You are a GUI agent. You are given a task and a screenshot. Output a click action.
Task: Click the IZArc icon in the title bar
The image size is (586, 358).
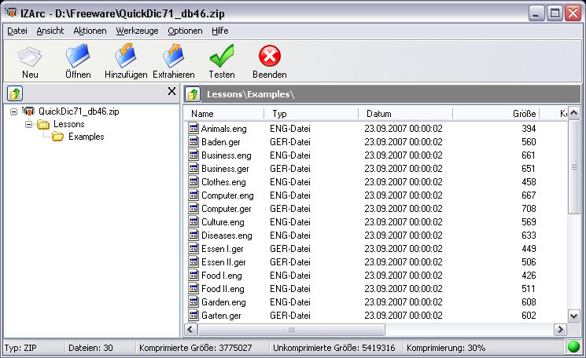[x=11, y=13]
